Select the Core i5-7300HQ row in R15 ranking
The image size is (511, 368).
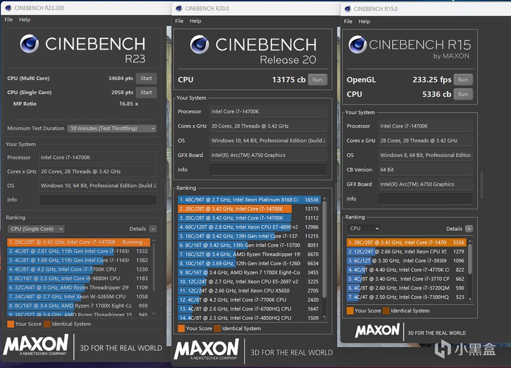tap(406, 297)
